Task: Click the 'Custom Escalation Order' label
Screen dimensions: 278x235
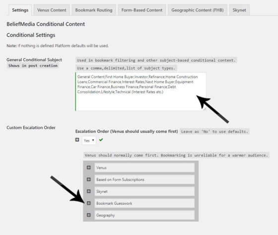Action: [31, 128]
